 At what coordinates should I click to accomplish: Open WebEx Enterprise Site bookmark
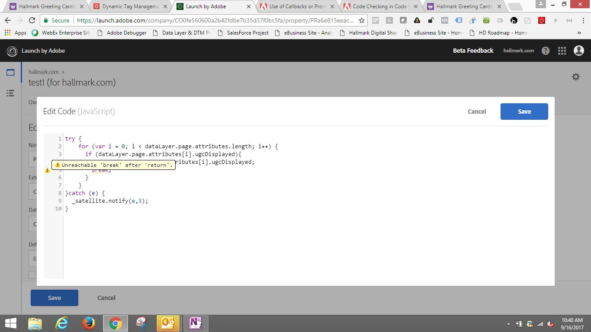point(61,33)
